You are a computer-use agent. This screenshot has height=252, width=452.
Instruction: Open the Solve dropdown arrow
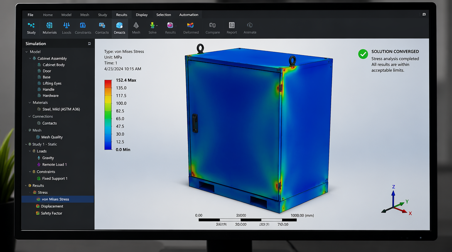pyautogui.click(x=157, y=26)
